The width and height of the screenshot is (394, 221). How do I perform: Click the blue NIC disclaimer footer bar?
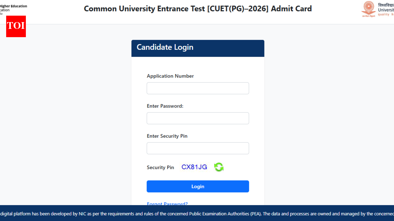click(x=197, y=214)
